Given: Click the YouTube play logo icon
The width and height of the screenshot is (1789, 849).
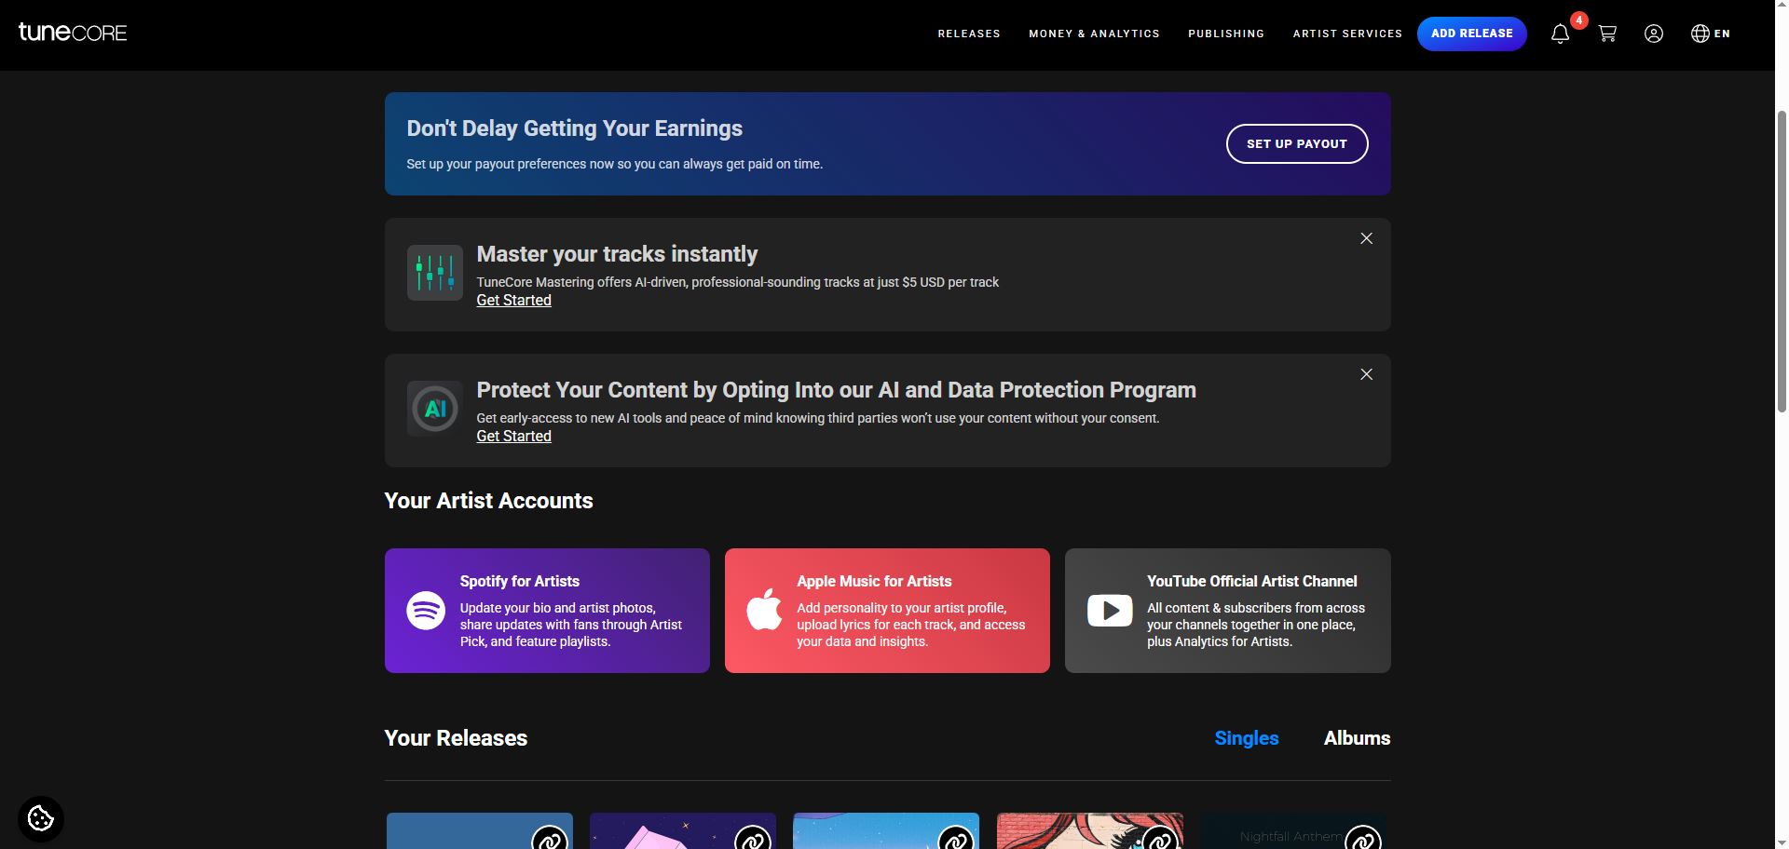Looking at the screenshot, I should click(1110, 611).
